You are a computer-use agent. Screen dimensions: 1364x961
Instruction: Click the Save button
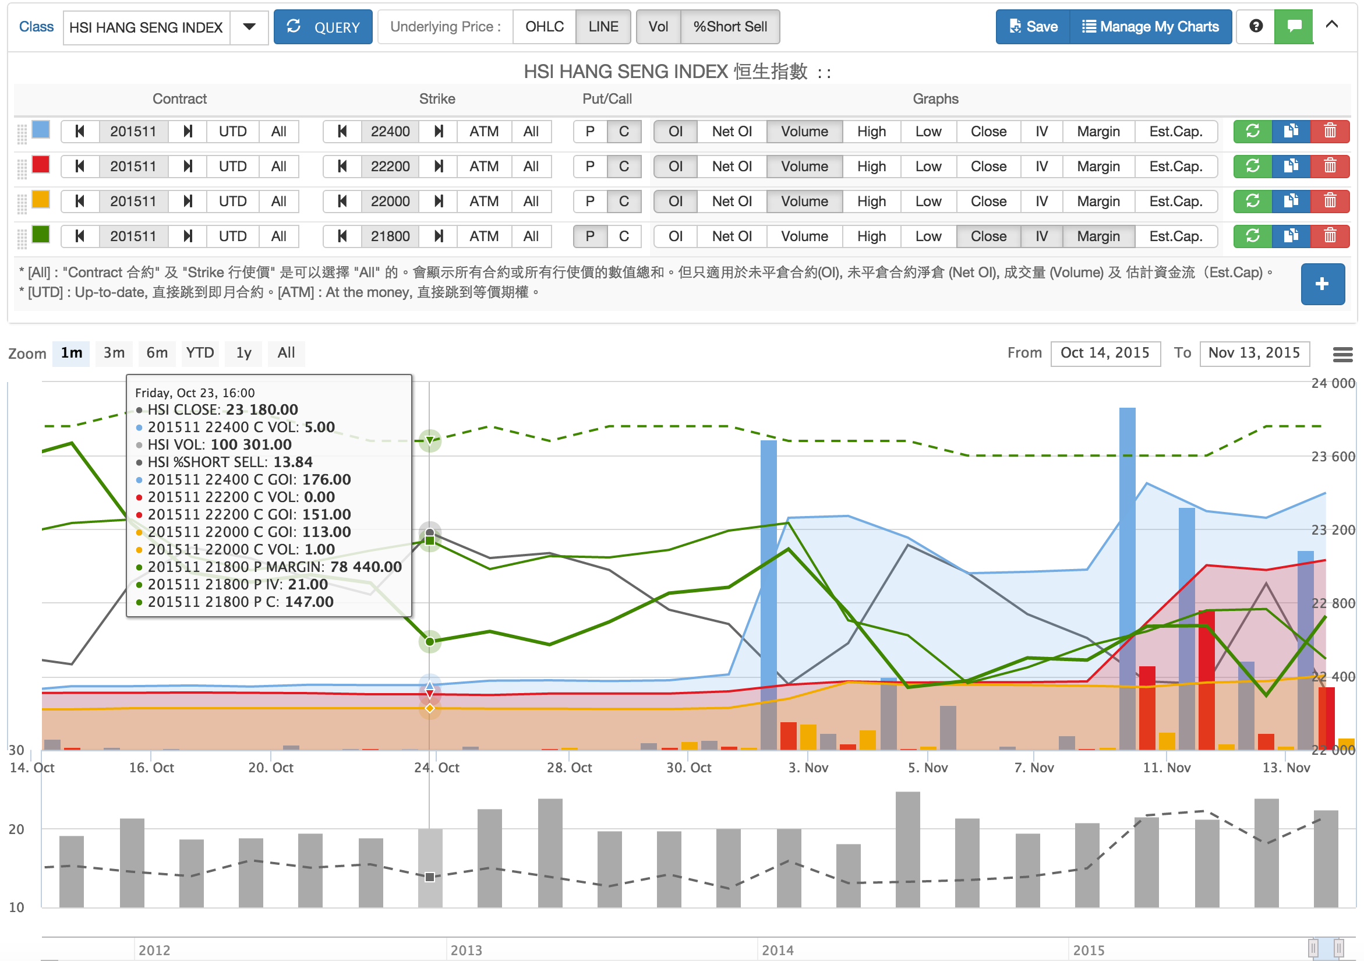tap(1033, 27)
